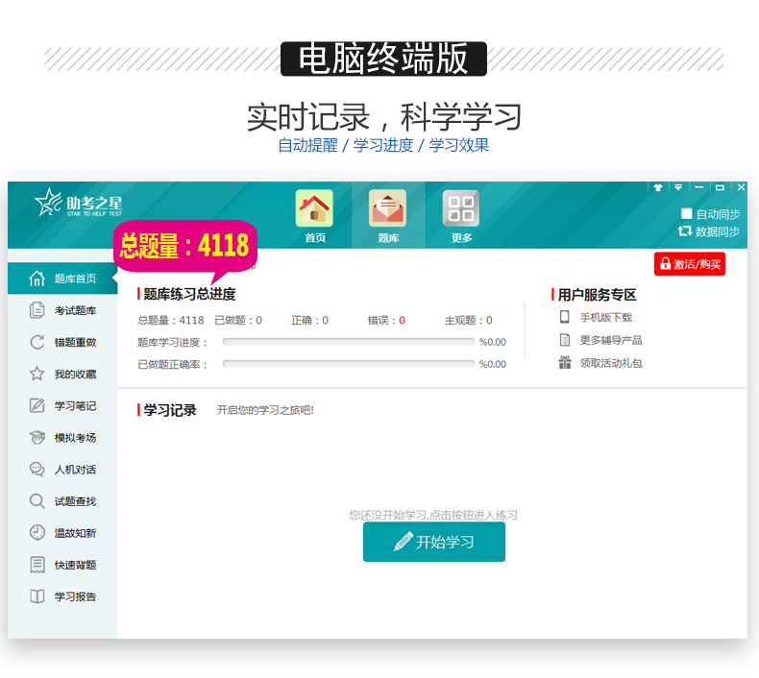Viewport: 759px width, 678px height.
Task: Click the 人机对话 chat bubble icon
Action: pos(37,469)
